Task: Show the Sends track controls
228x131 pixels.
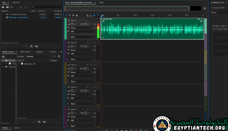Action: pos(74,15)
